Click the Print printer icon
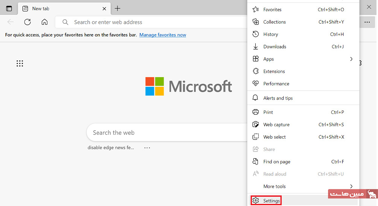378x206 pixels. tap(256, 112)
